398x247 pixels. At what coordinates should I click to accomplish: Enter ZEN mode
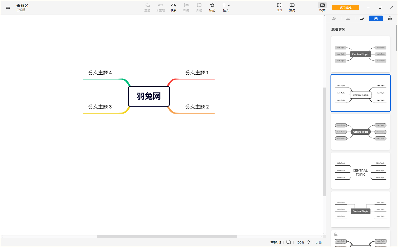coord(279,7)
